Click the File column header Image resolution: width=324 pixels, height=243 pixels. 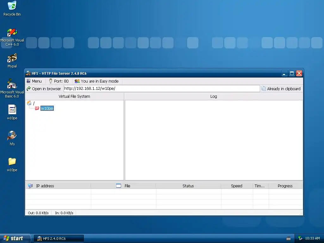tap(123, 186)
